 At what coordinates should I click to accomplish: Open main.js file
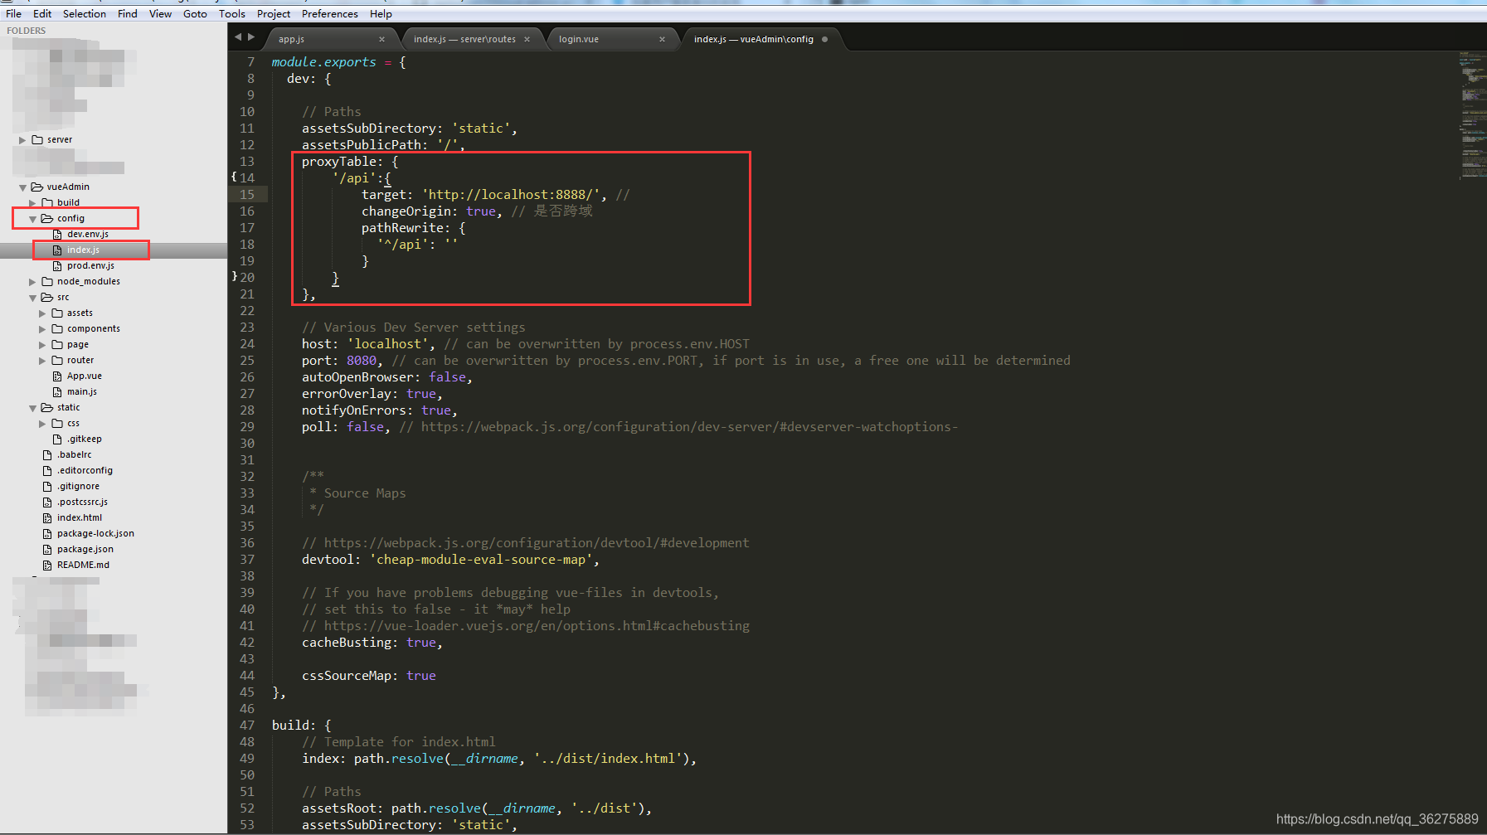(x=82, y=391)
